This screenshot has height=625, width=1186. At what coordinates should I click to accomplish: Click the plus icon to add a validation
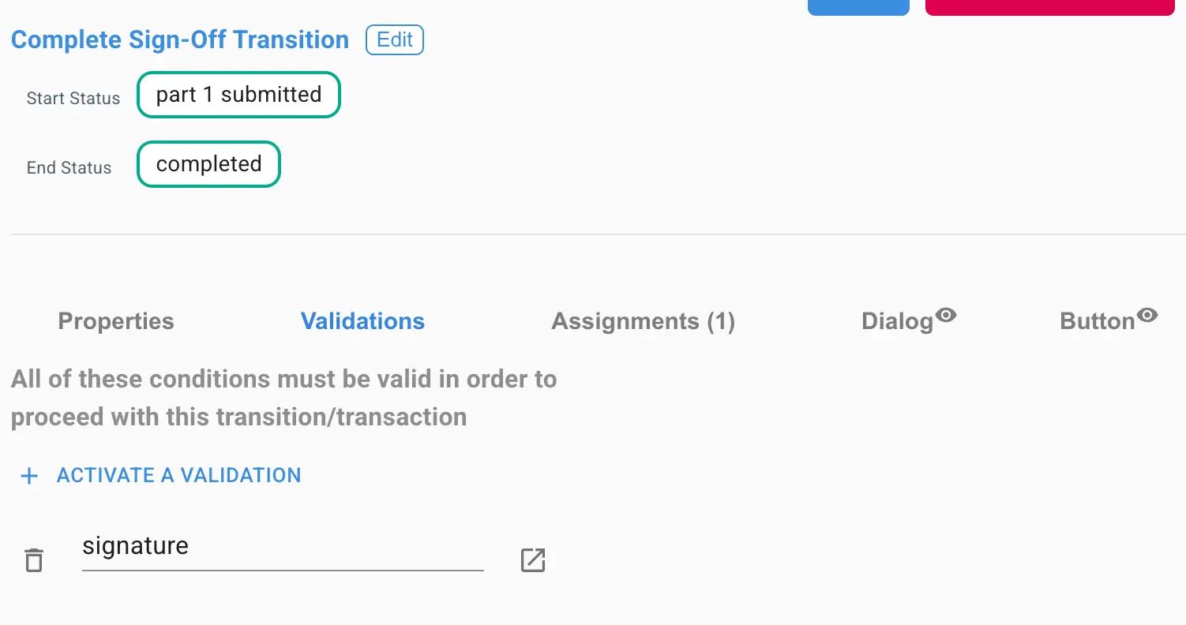click(x=28, y=475)
